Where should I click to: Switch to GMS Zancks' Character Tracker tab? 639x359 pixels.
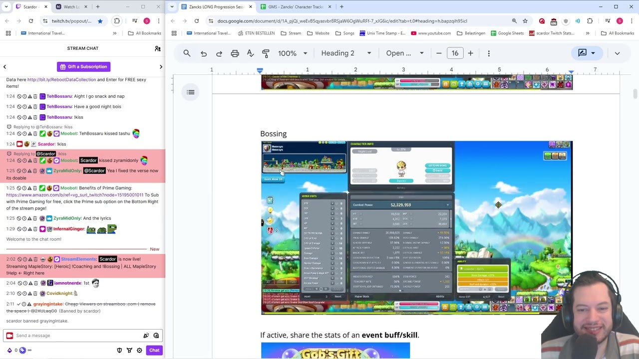pos(296,7)
